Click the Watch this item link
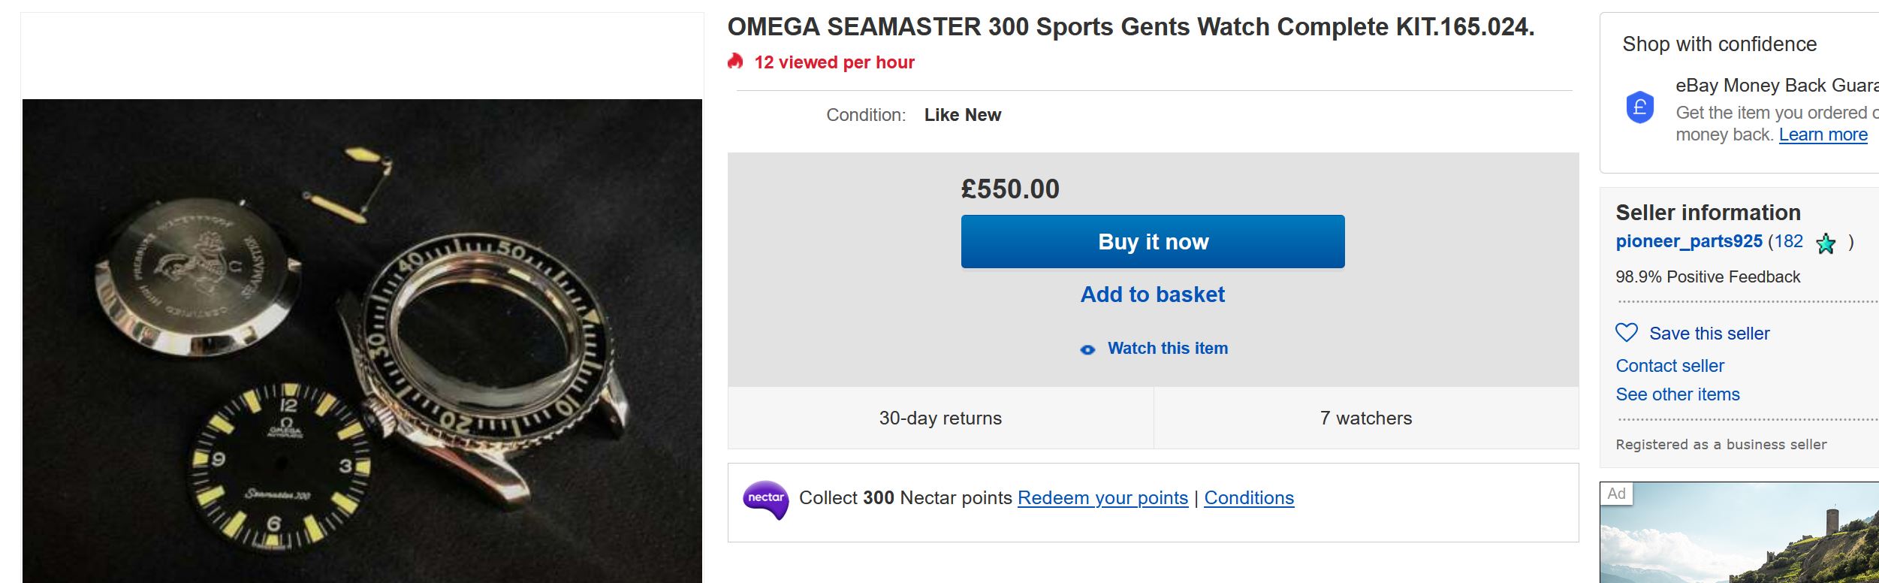This screenshot has width=1879, height=583. click(1167, 349)
